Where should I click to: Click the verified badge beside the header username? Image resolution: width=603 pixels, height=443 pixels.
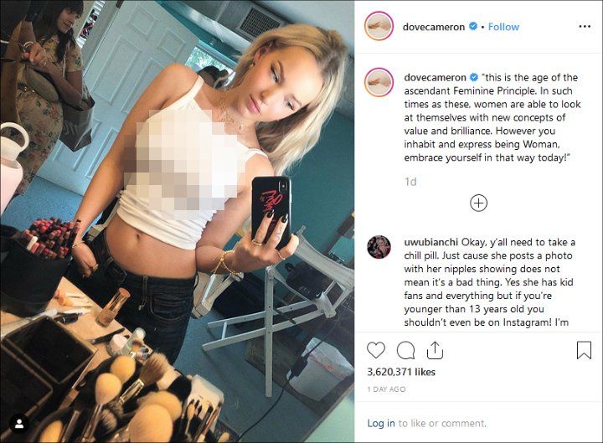pos(473,27)
